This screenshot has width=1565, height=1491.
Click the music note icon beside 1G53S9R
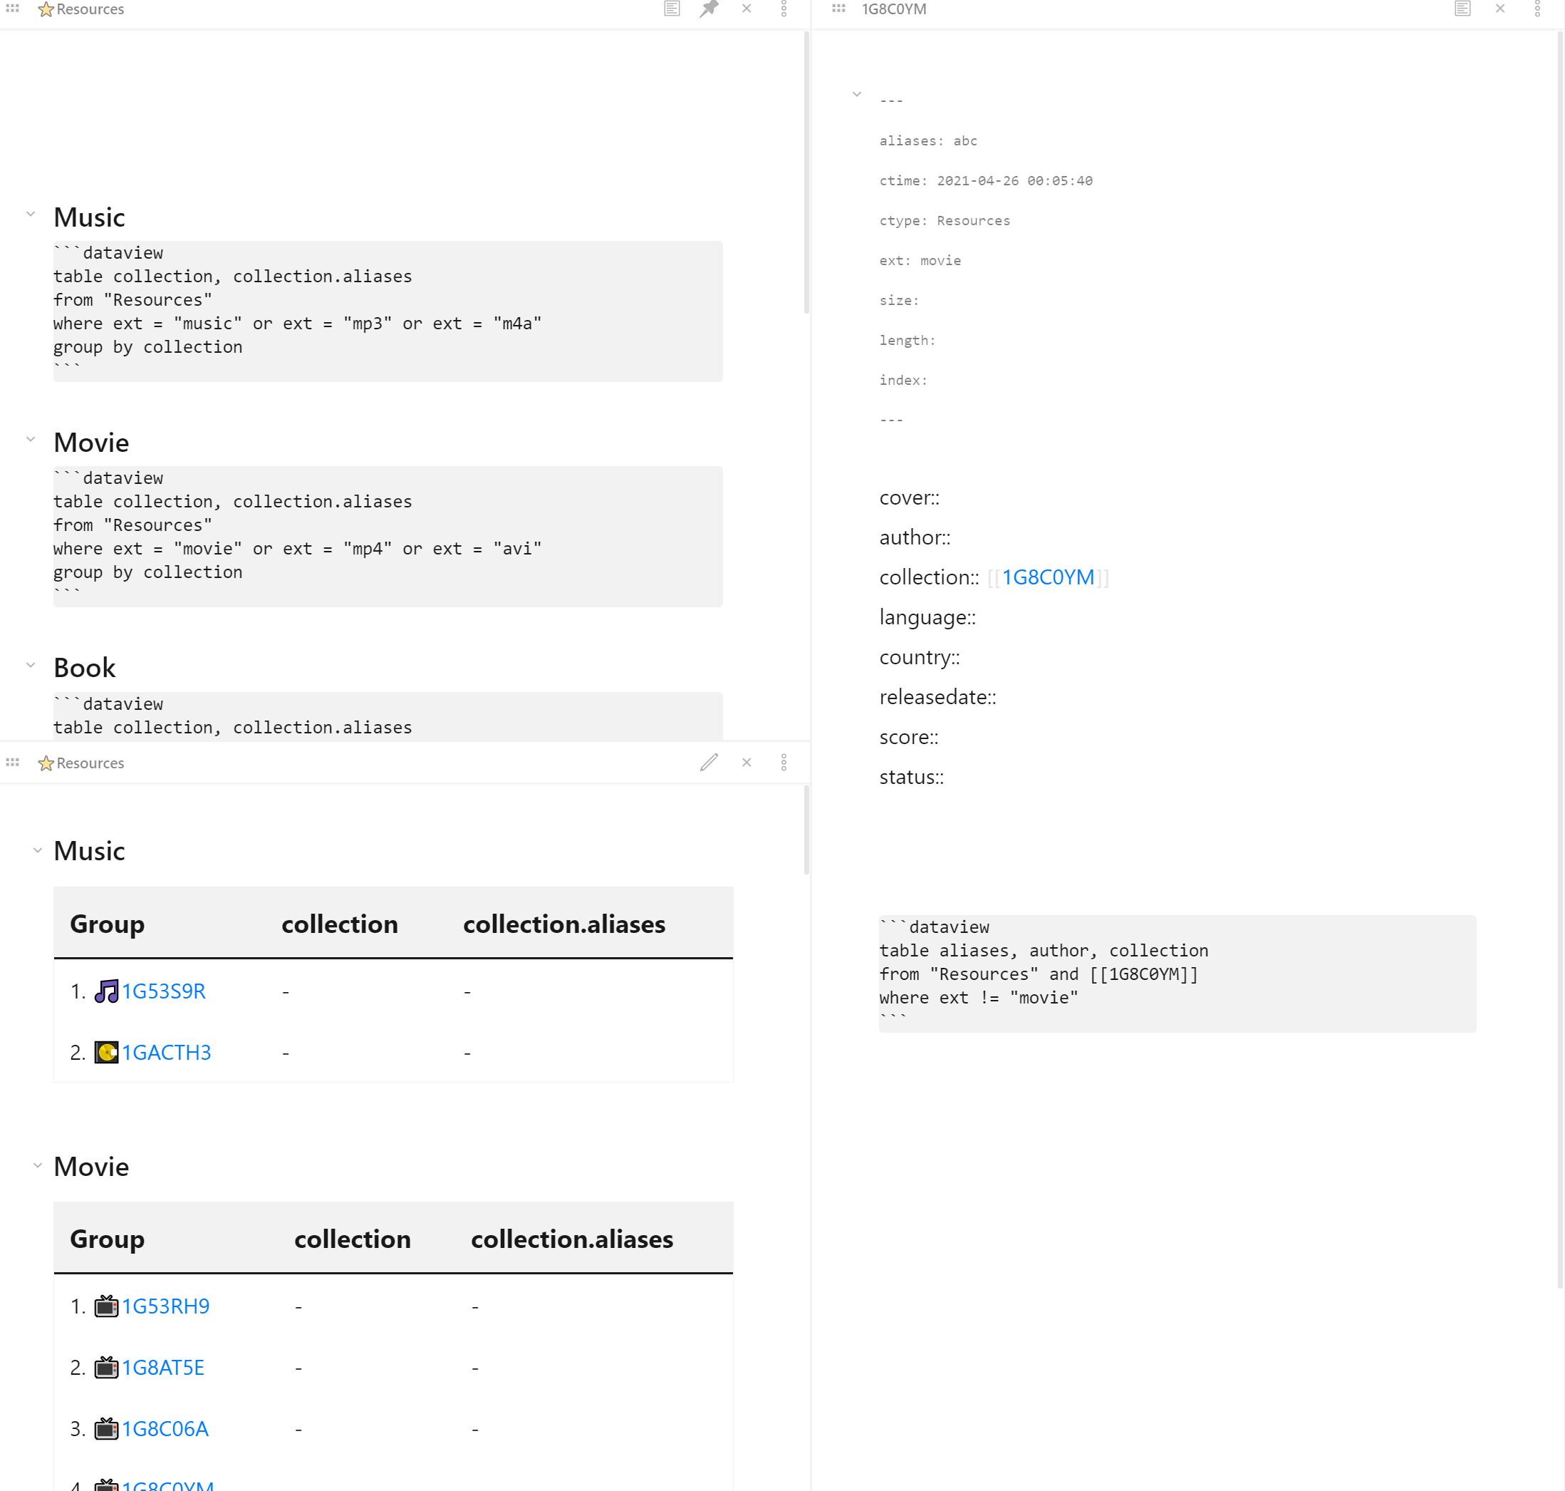(108, 991)
